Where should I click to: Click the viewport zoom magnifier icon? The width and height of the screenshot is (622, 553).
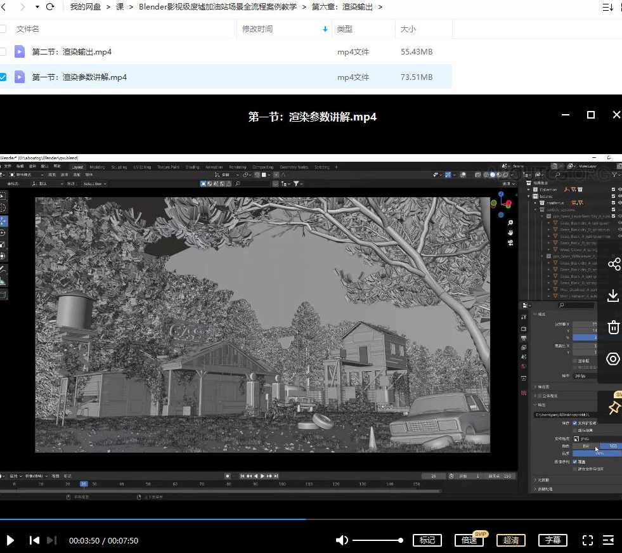(x=510, y=223)
